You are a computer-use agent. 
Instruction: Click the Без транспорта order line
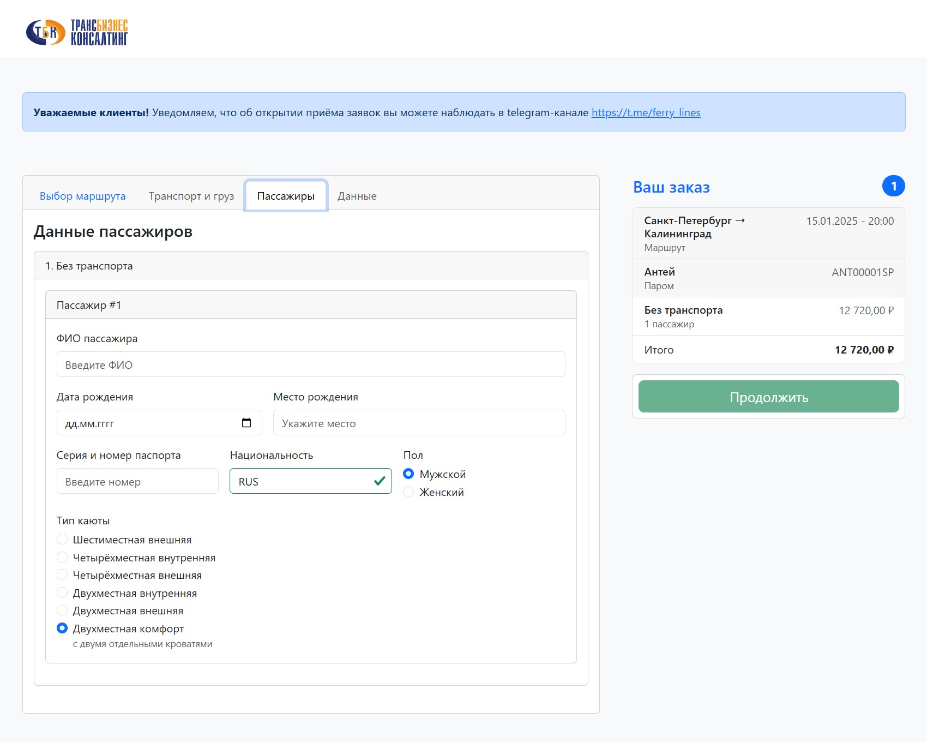768,316
